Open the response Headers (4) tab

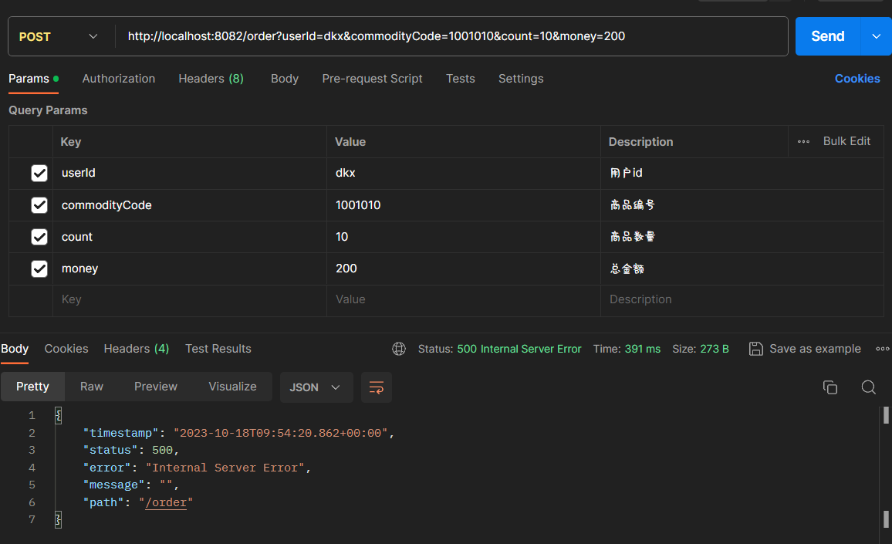137,349
